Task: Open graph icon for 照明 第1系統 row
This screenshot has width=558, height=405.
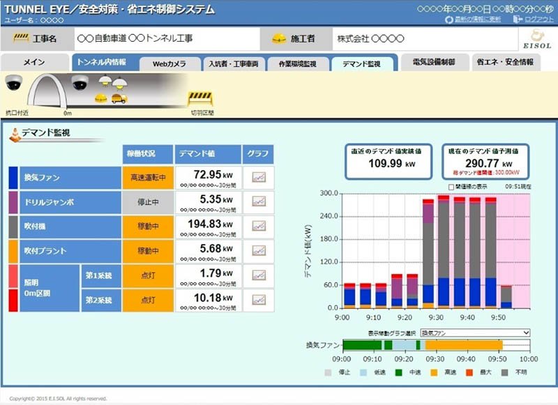Action: tap(259, 275)
